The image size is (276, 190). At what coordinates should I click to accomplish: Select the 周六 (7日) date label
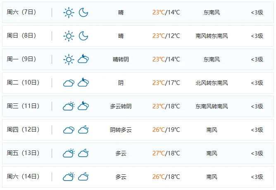pos(21,12)
